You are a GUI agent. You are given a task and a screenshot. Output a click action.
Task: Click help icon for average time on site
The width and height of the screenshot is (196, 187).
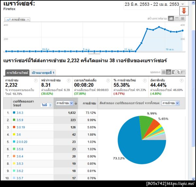point(108,81)
